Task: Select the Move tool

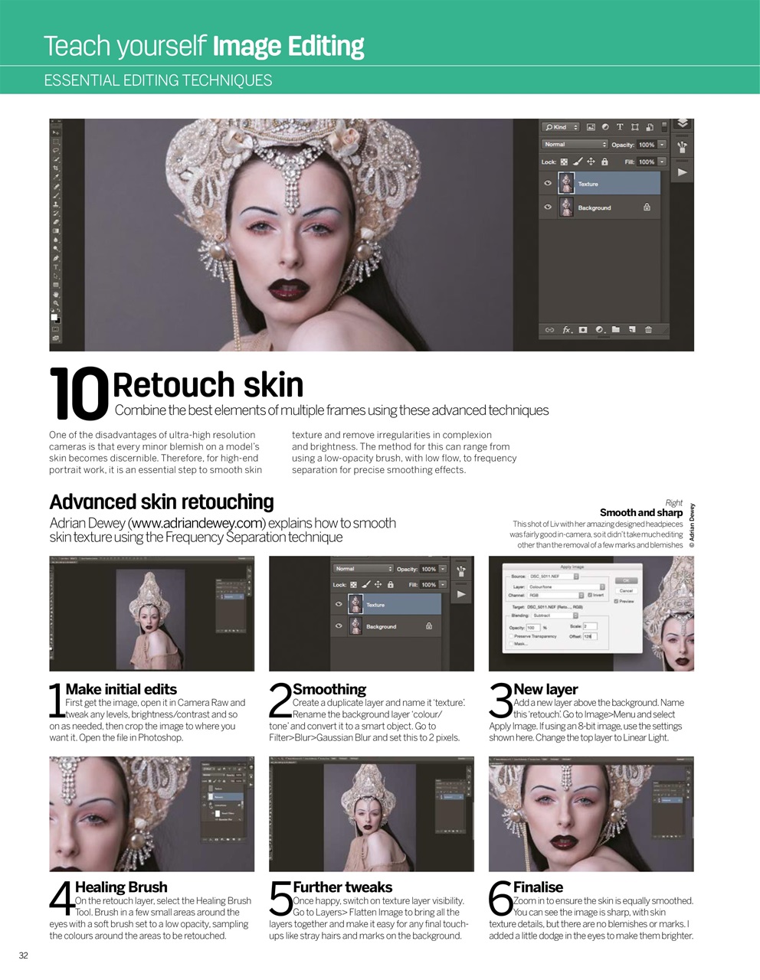Action: coord(57,133)
